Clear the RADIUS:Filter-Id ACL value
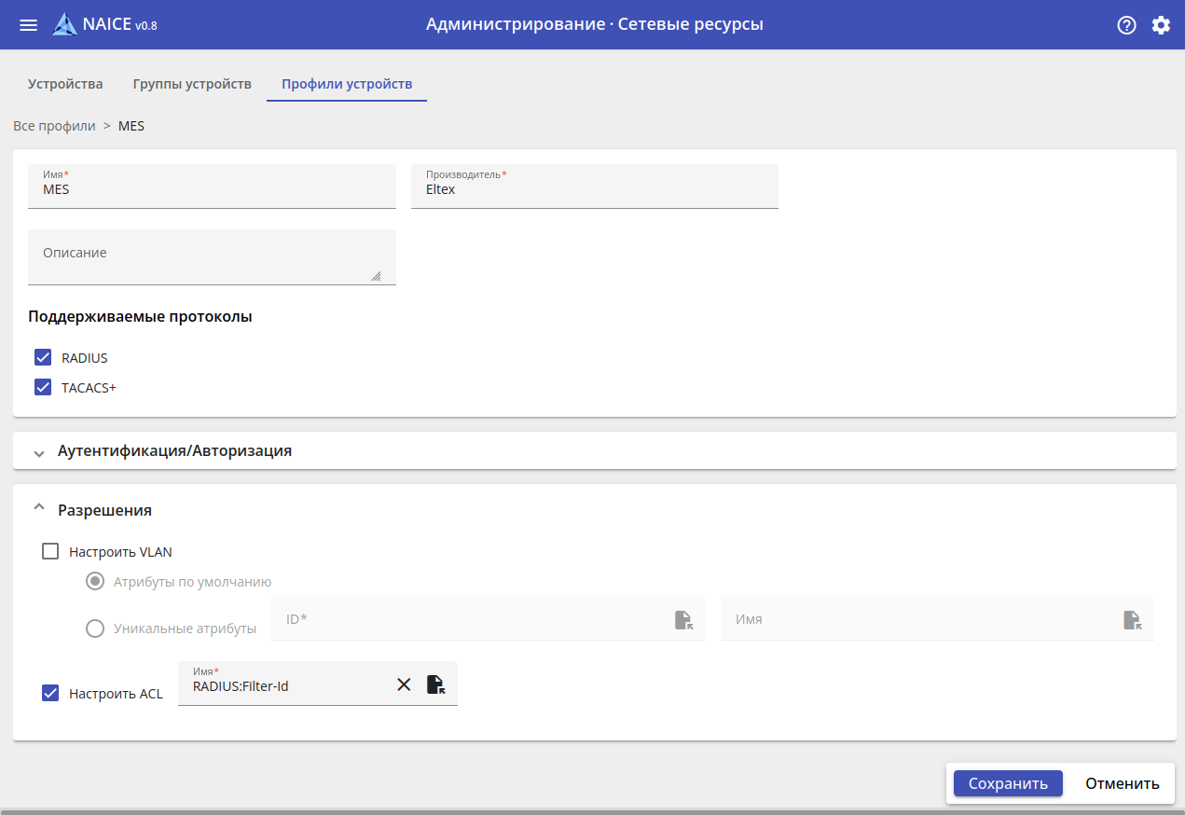The width and height of the screenshot is (1185, 815). click(x=404, y=684)
